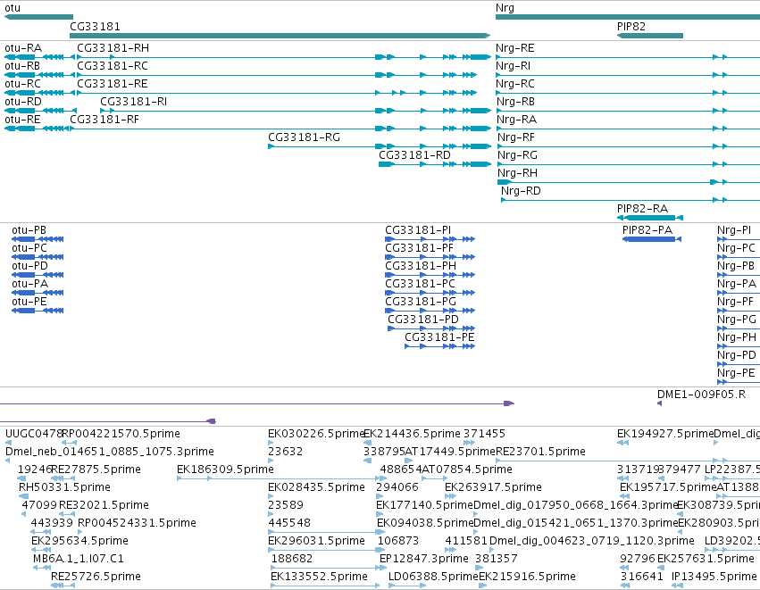Click the Nrg-PC protein label
This screenshot has width=760, height=590.
point(736,248)
